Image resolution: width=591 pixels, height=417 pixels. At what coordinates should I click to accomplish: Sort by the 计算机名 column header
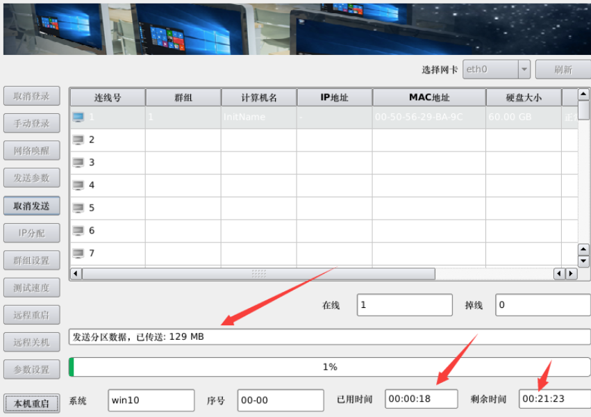[258, 97]
